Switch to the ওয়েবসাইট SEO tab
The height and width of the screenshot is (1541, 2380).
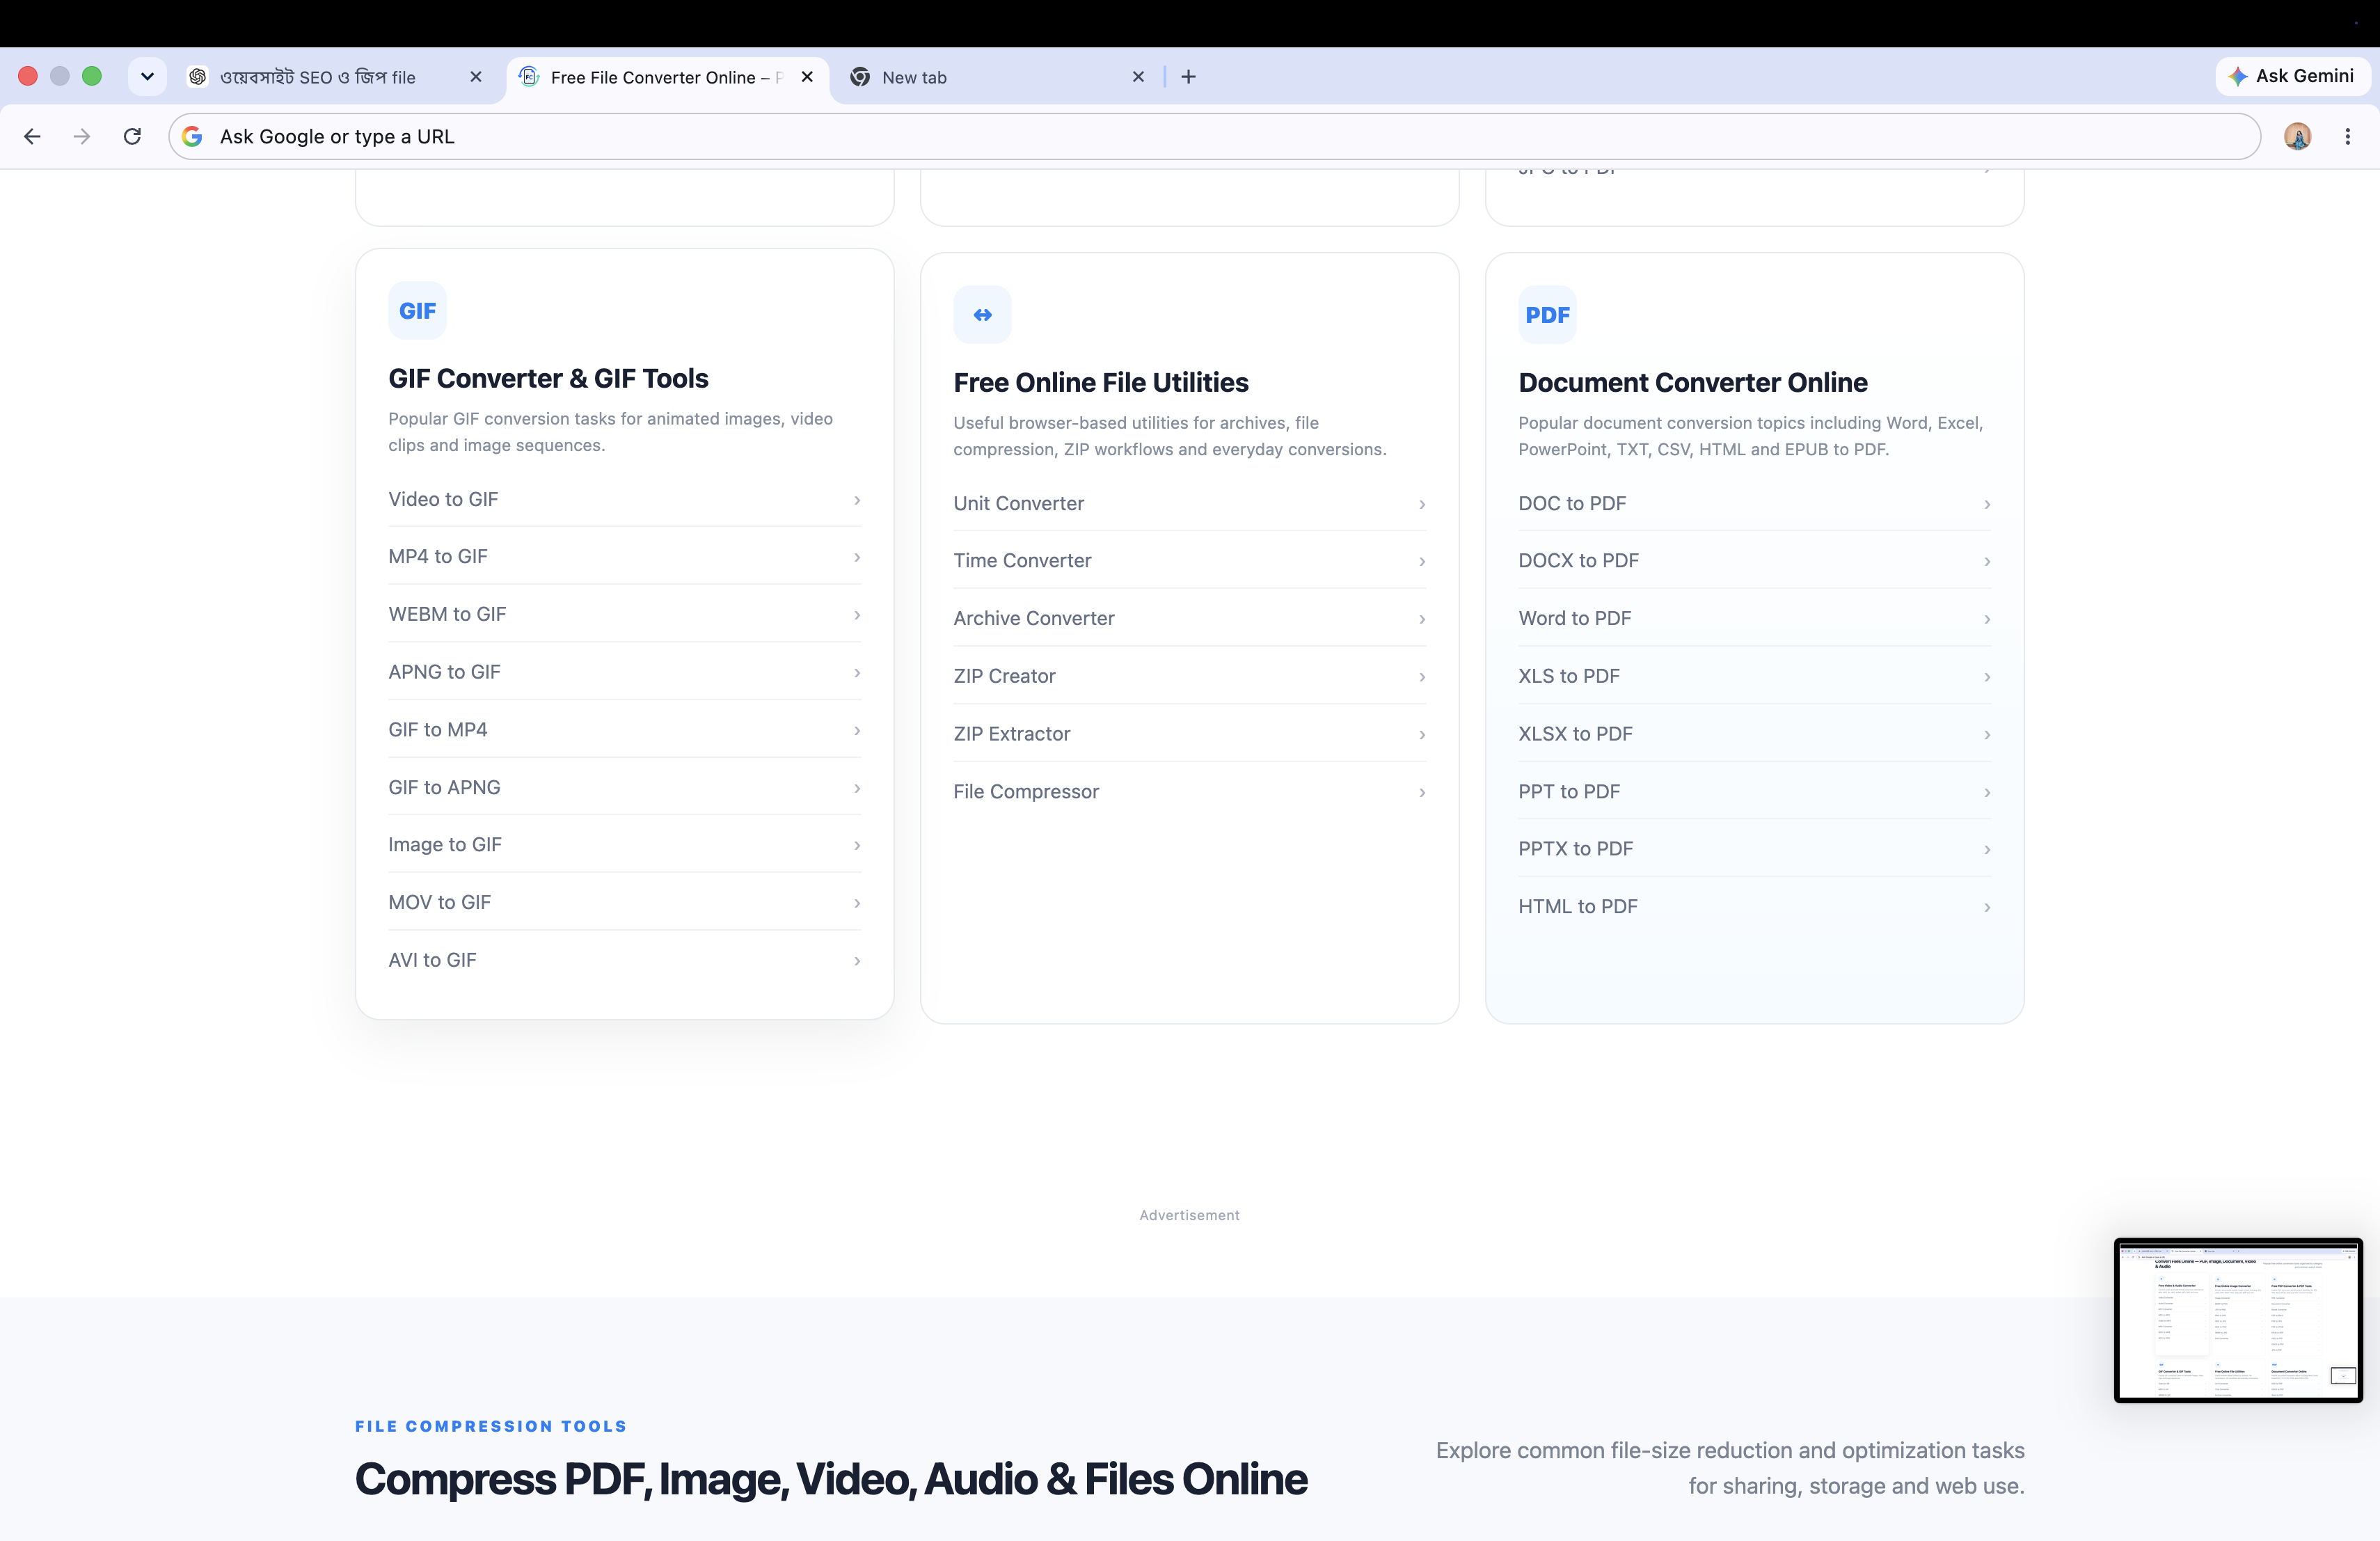335,77
